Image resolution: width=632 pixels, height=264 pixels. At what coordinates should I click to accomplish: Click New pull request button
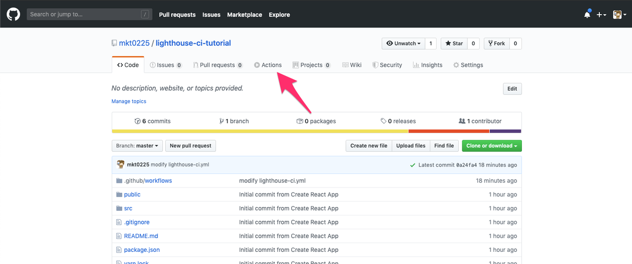click(191, 146)
